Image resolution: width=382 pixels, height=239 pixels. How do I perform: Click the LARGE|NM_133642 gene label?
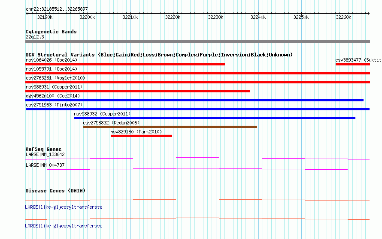(x=45, y=155)
